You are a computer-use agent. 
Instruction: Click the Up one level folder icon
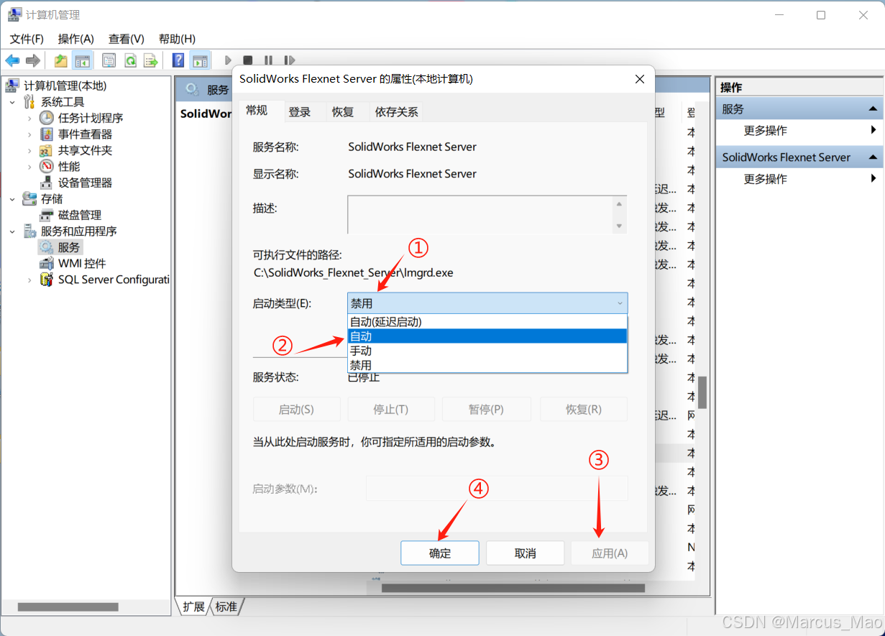tap(61, 61)
